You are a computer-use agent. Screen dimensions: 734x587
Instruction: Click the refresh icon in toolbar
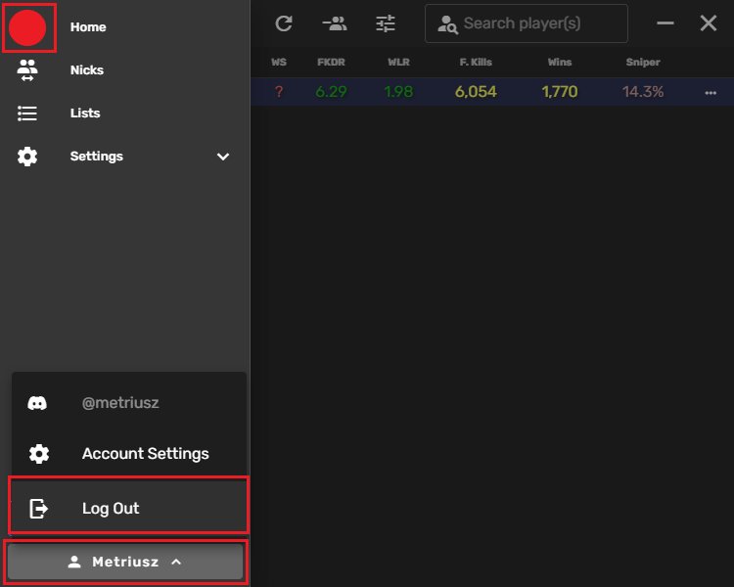coord(284,23)
